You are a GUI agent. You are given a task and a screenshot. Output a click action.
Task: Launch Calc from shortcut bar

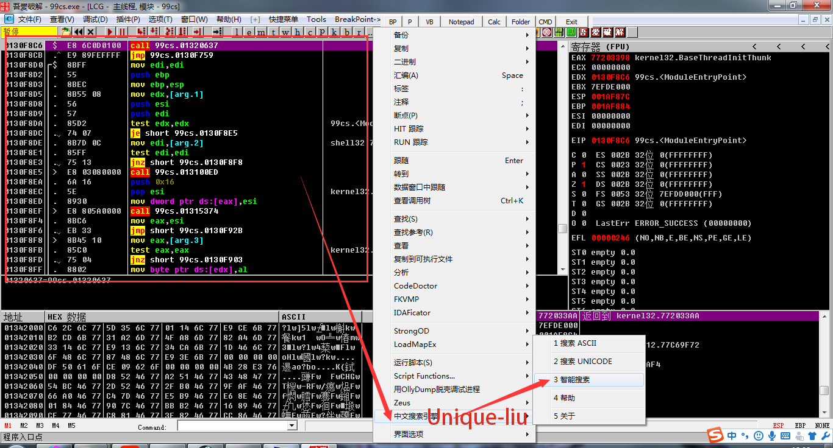click(495, 22)
